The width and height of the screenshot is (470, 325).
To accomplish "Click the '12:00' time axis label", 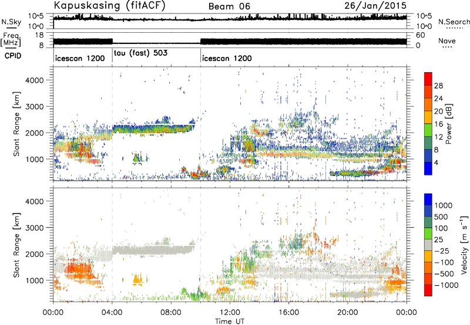I will (x=230, y=313).
